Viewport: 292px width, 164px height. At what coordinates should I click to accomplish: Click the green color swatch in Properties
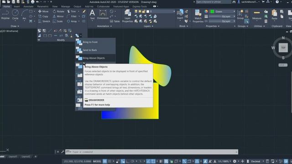(x=212, y=11)
